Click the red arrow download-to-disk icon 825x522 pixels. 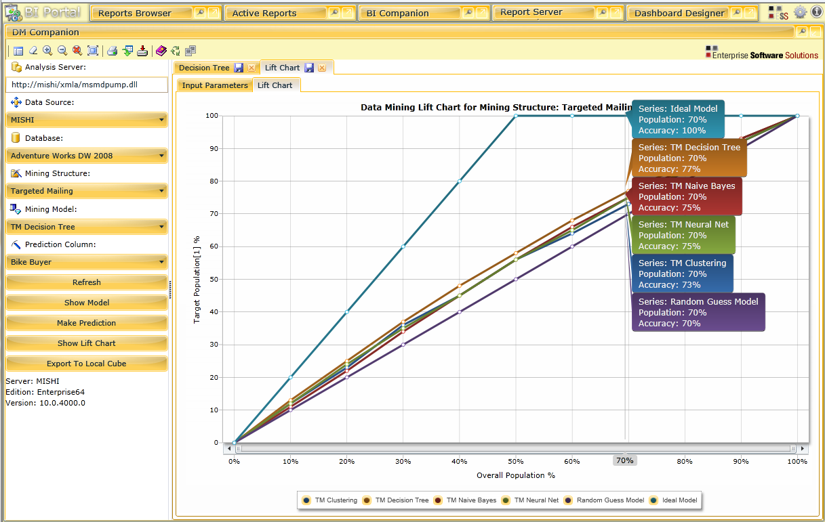point(142,51)
